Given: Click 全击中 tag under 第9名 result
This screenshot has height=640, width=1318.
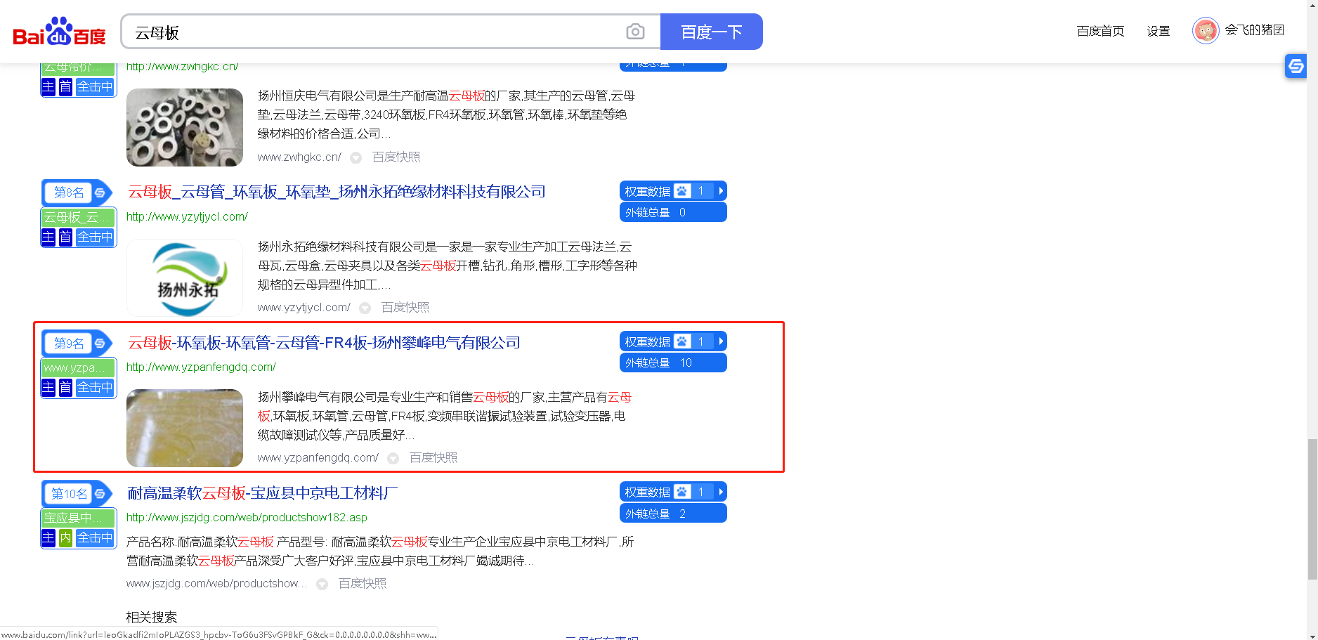Looking at the screenshot, I should tap(95, 387).
